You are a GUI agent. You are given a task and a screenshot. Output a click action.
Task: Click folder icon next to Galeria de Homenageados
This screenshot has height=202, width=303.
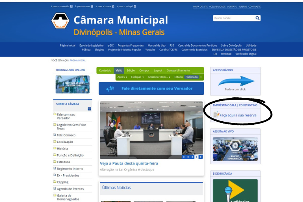pyautogui.click(x=55, y=195)
